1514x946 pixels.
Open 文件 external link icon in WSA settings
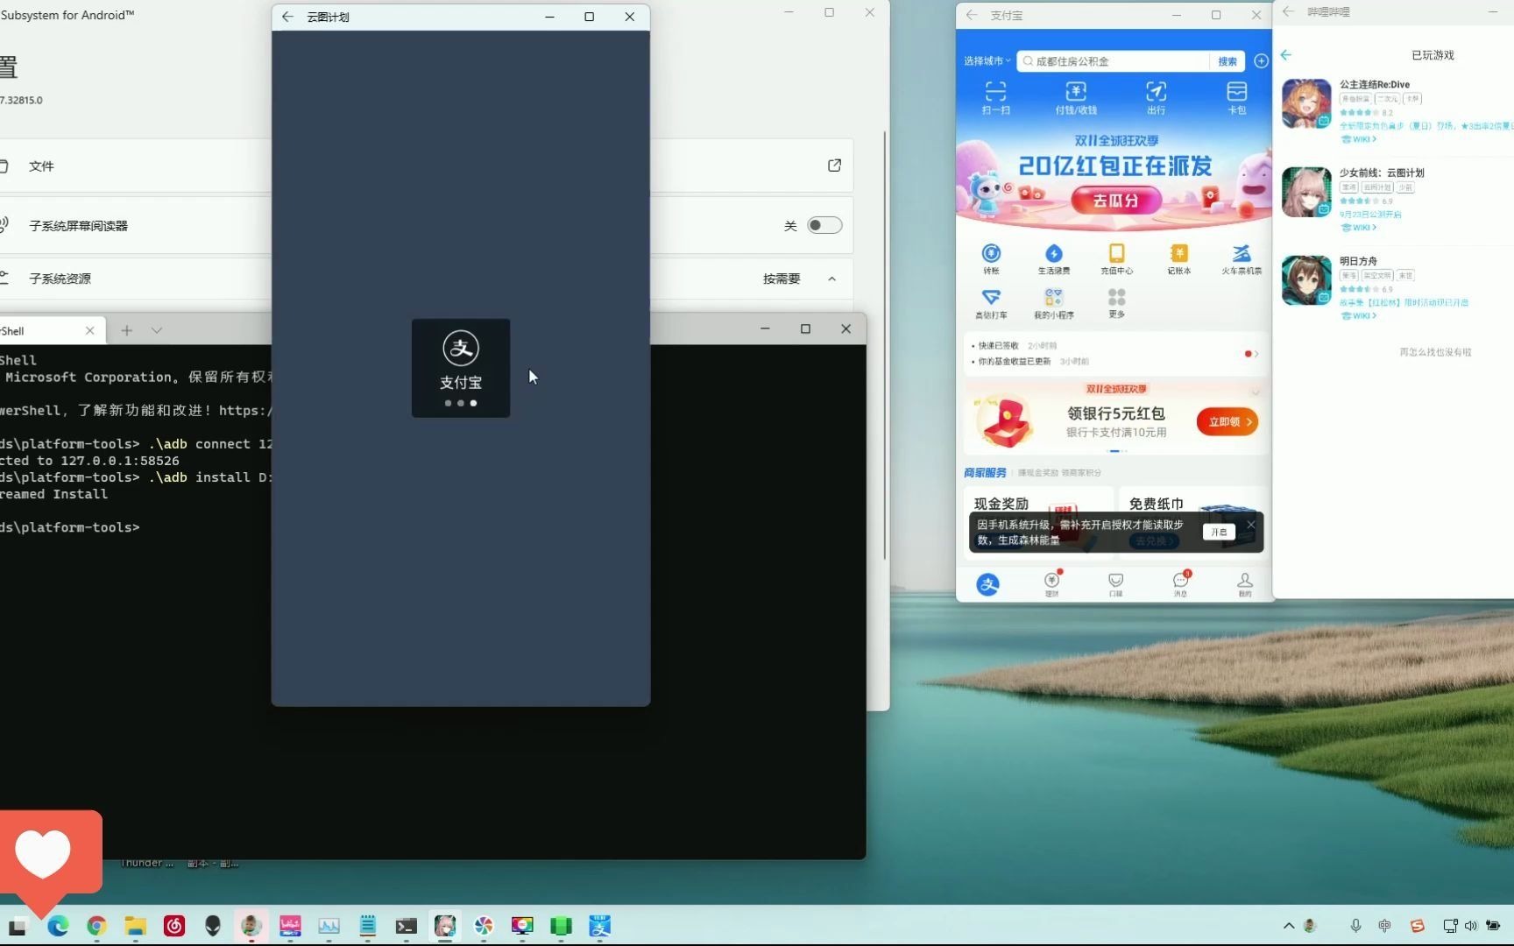(834, 166)
